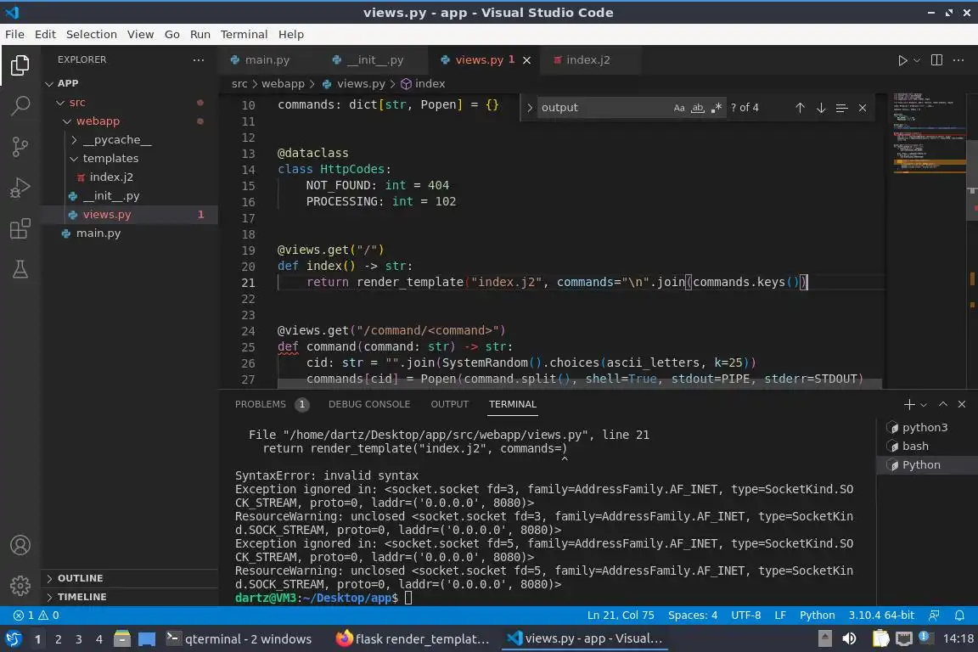Open notifications bell in status bar
This screenshot has width=978, height=652.
959,615
